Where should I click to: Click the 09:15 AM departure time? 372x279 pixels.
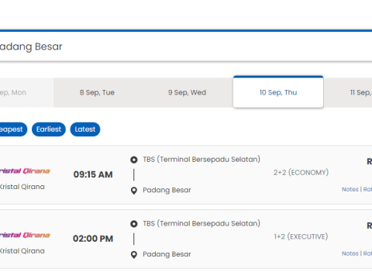93,174
